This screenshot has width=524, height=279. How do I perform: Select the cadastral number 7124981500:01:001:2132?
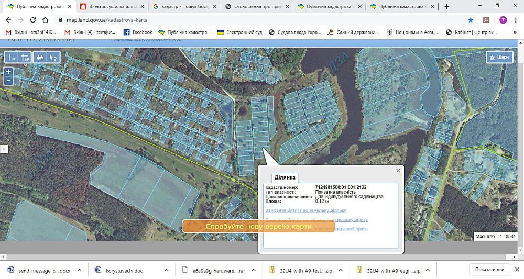point(341,187)
